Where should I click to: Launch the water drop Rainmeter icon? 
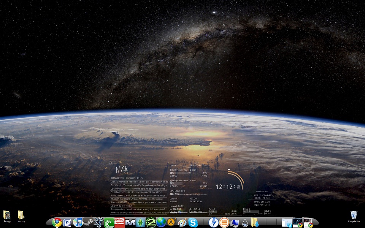[x=245, y=223]
